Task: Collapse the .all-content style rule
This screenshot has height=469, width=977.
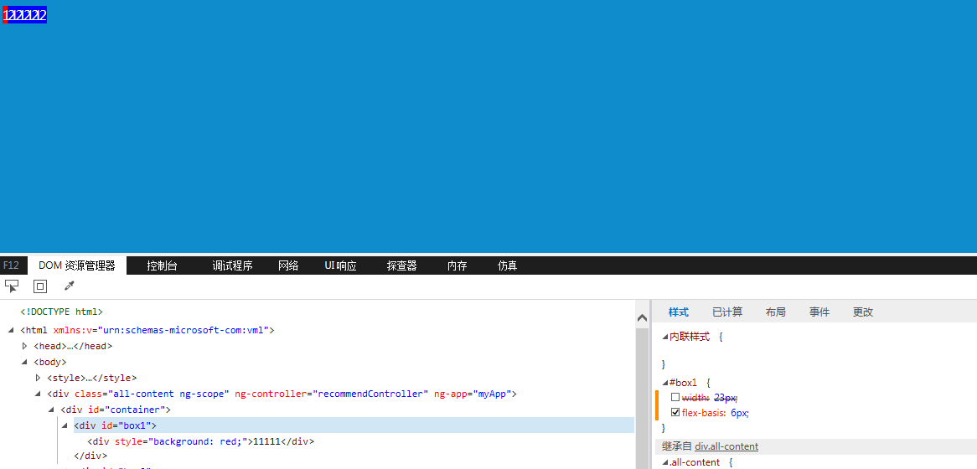Action: click(x=664, y=462)
